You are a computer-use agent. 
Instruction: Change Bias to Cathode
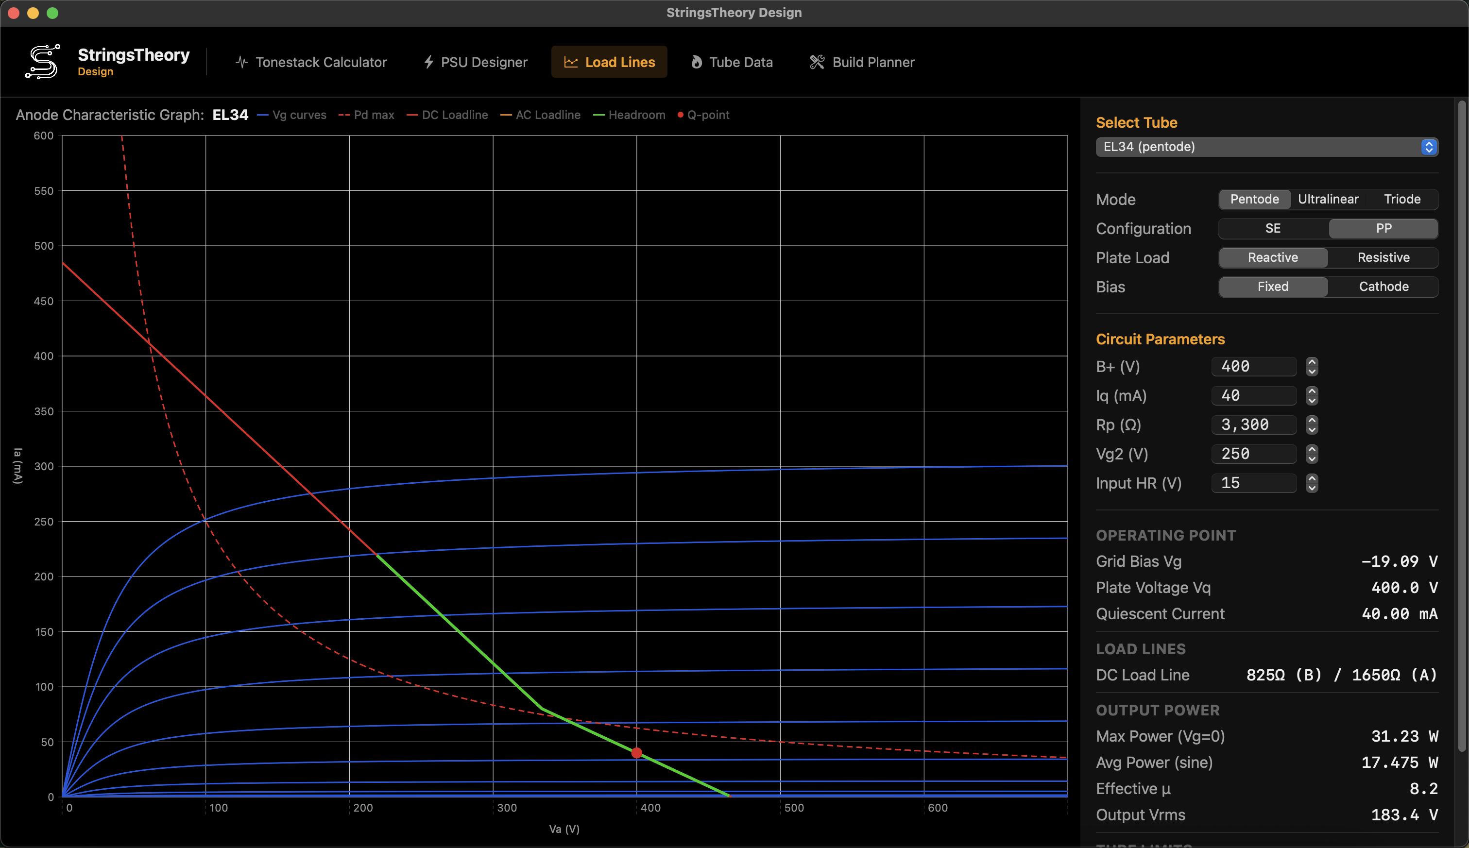1384,287
